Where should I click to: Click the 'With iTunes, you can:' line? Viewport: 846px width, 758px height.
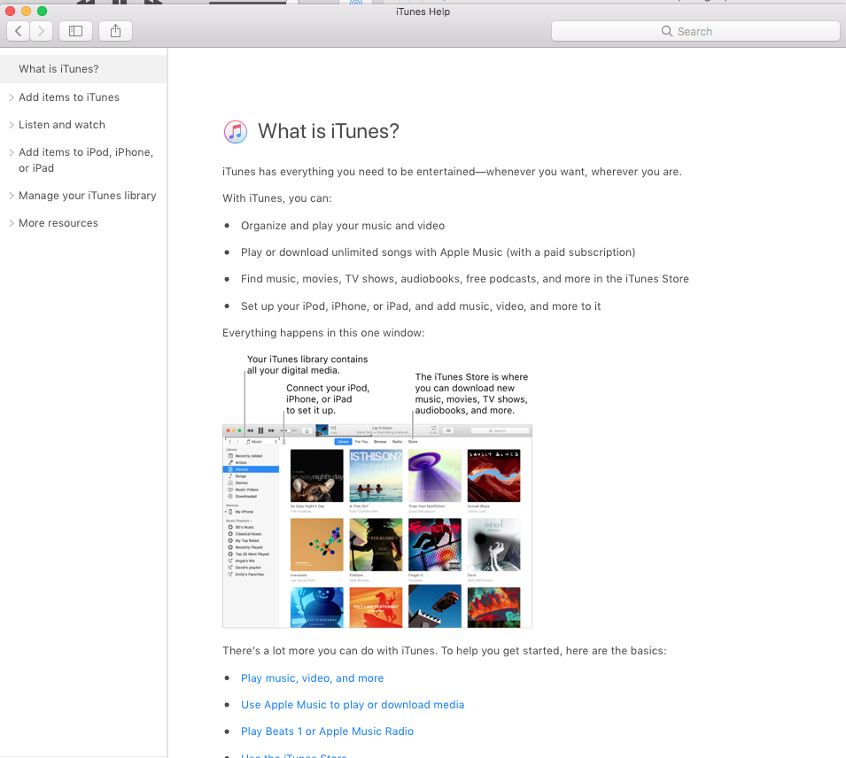276,198
